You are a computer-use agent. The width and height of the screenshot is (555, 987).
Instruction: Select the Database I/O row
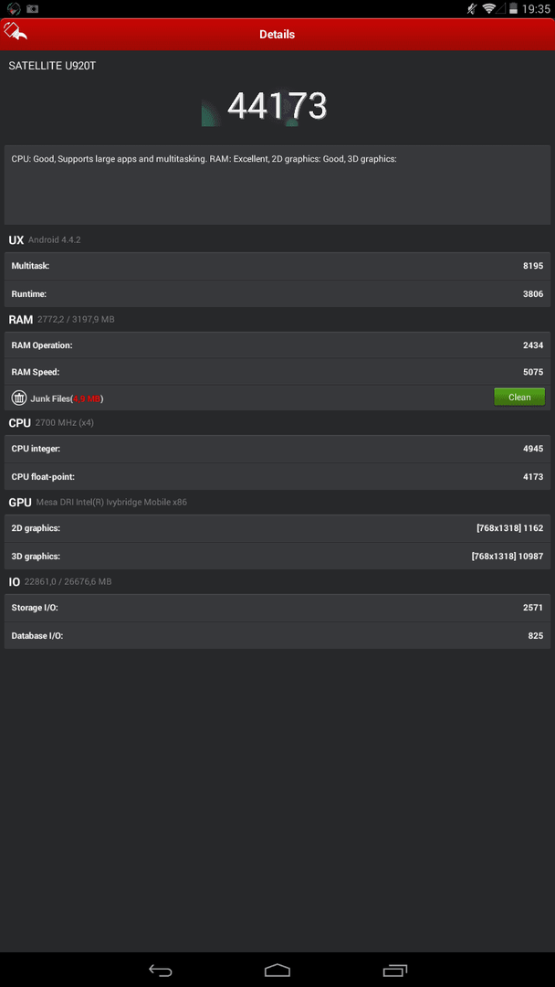pyautogui.click(x=277, y=636)
